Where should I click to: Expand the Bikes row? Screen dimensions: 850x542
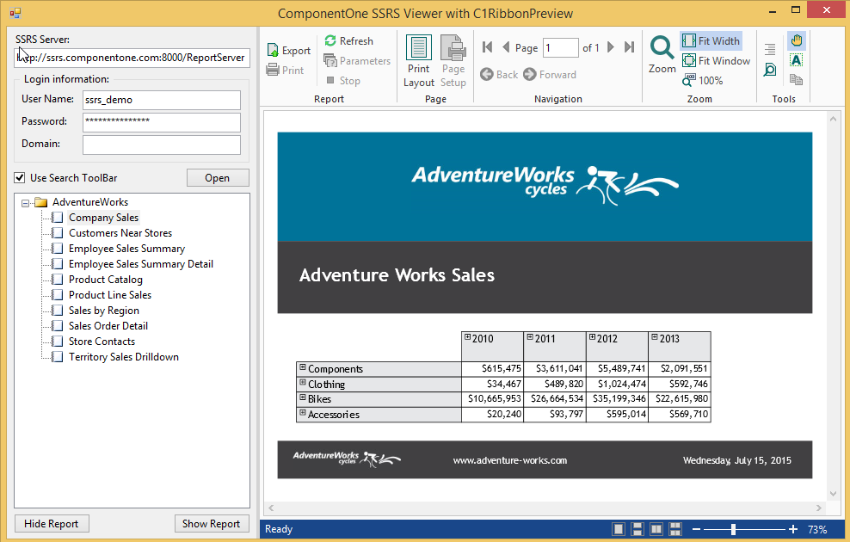(303, 397)
